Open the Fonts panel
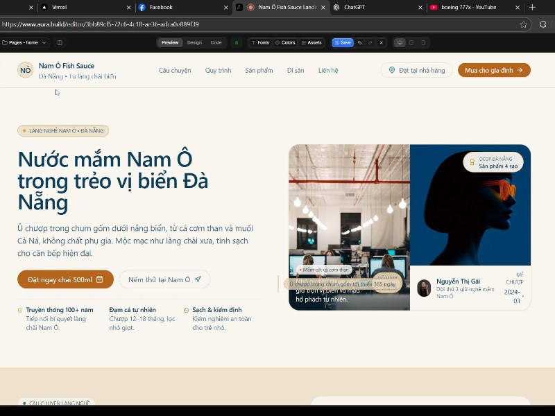 260,42
